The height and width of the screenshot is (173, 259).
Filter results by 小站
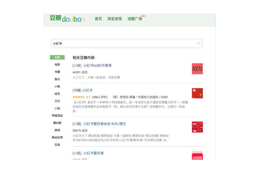[x=57, y=108]
